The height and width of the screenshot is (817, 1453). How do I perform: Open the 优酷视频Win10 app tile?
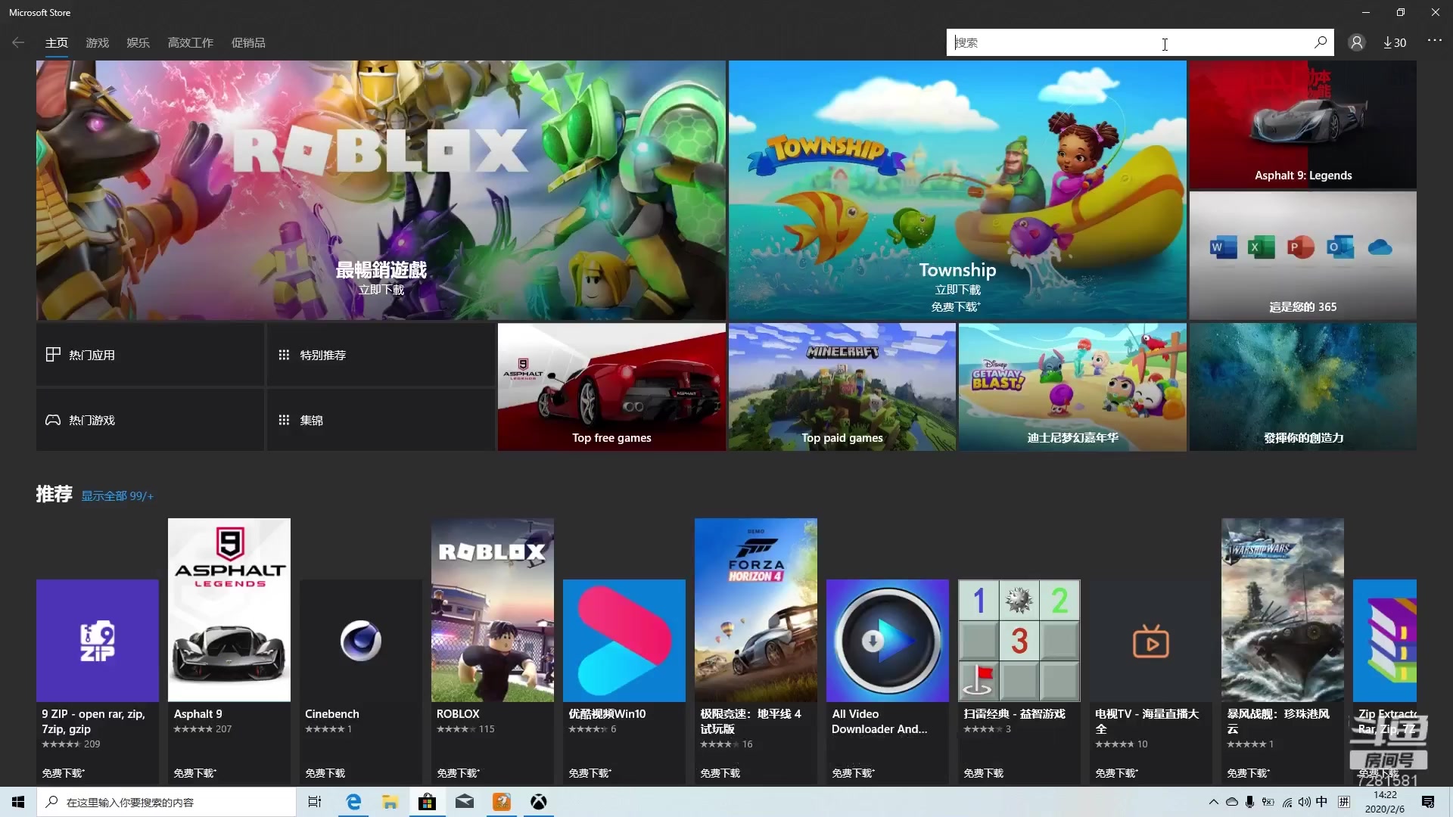pos(624,641)
